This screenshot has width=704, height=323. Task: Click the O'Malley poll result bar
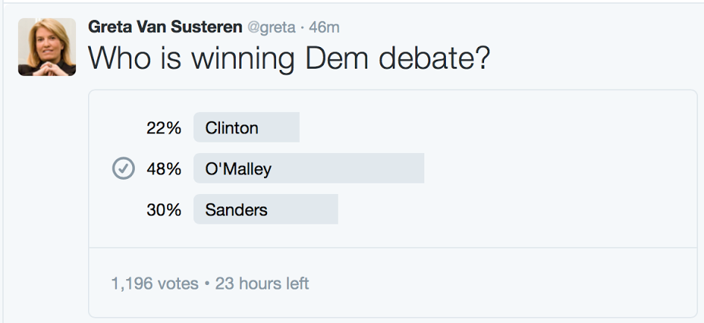309,168
